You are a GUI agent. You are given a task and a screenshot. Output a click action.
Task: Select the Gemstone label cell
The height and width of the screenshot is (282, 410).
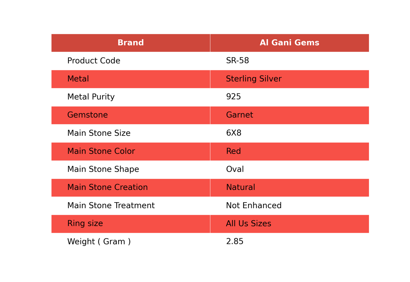pos(131,115)
